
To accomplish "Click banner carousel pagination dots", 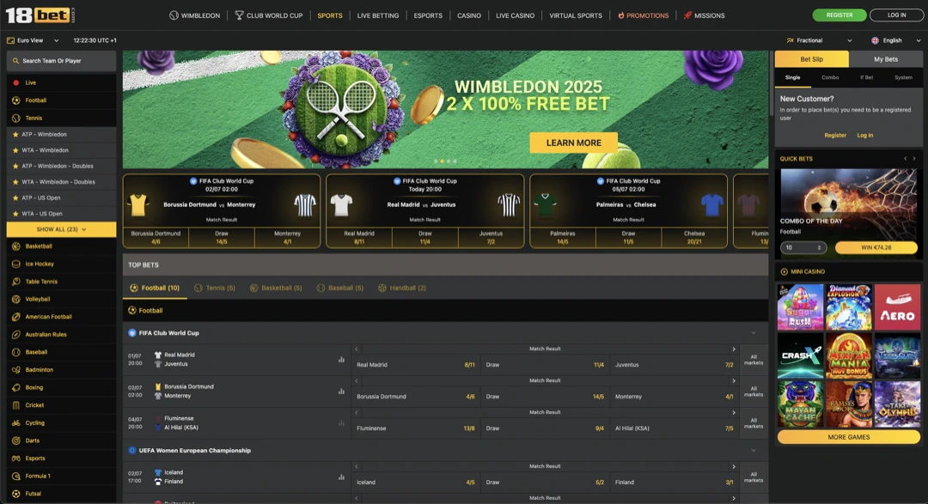I will [445, 161].
